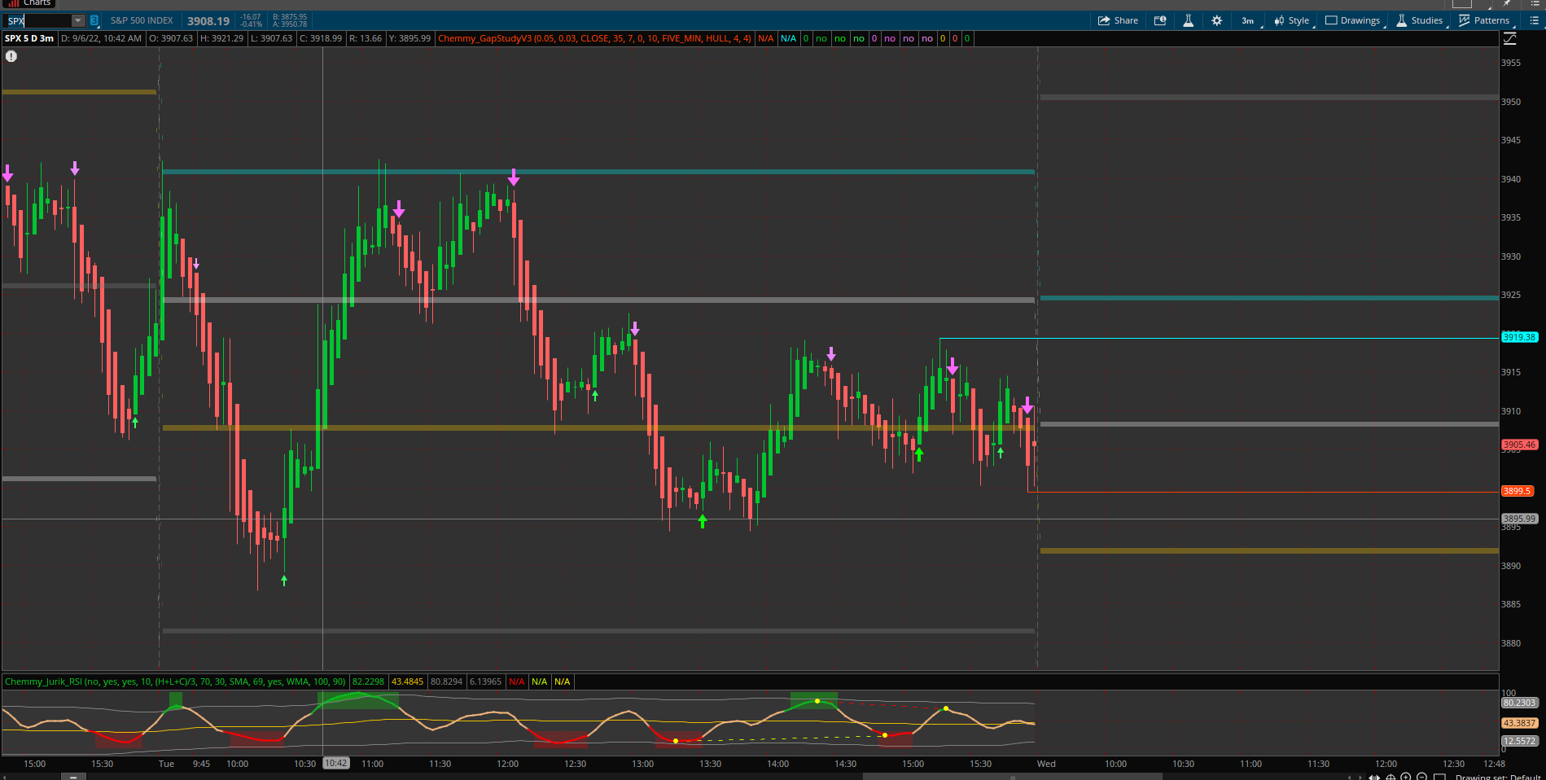The width and height of the screenshot is (1546, 780).
Task: Expand the 3m timeframe dropdown
Action: [1248, 20]
